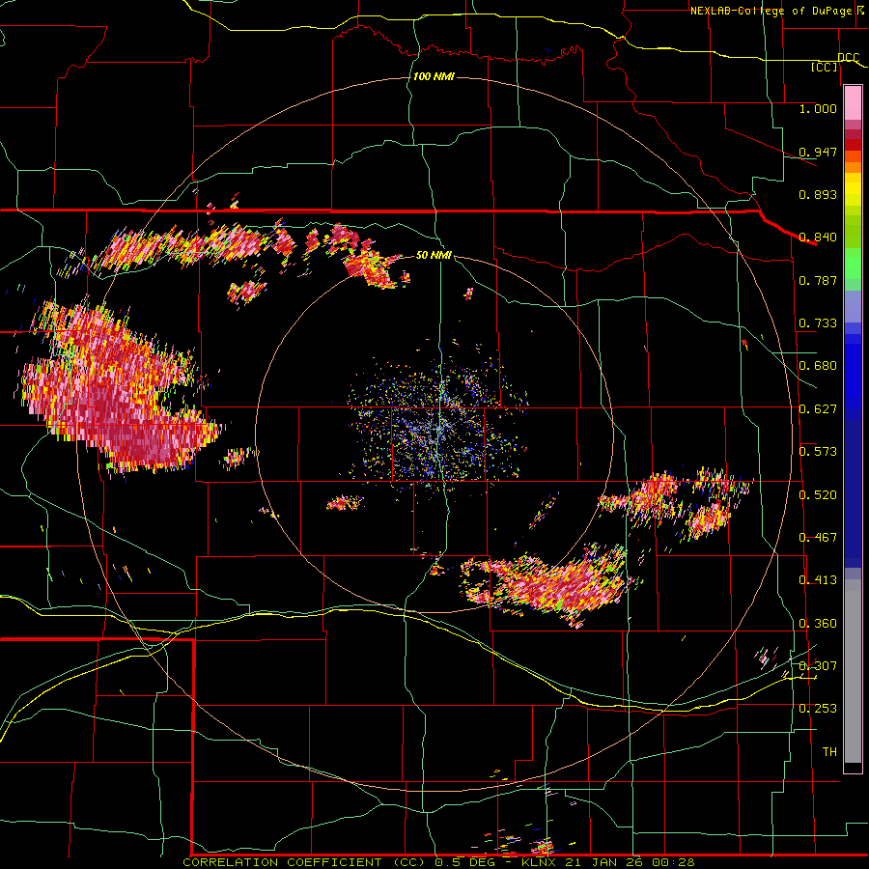Click the 0.627 legend value

pyautogui.click(x=818, y=409)
